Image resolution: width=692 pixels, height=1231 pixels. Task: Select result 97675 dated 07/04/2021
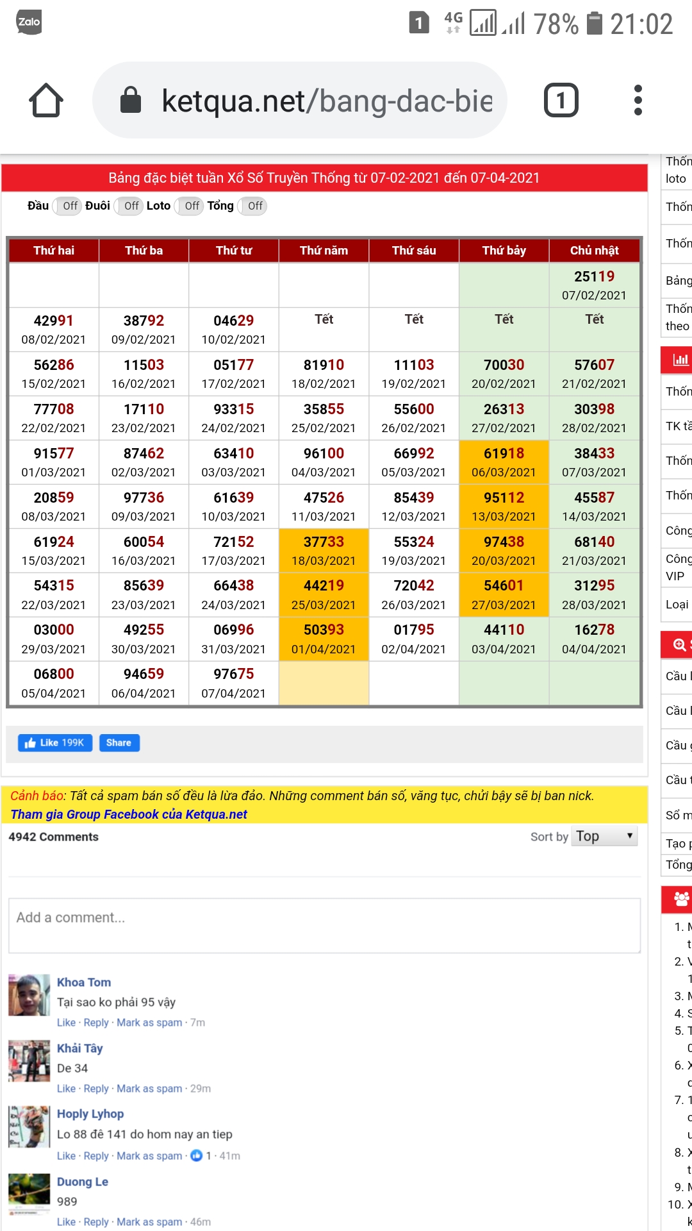click(x=234, y=683)
